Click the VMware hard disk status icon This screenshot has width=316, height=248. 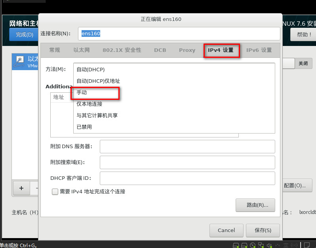coord(236,245)
